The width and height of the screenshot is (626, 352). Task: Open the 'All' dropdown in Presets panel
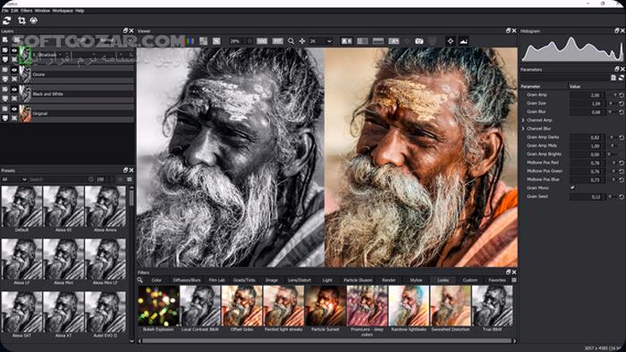coord(14,180)
